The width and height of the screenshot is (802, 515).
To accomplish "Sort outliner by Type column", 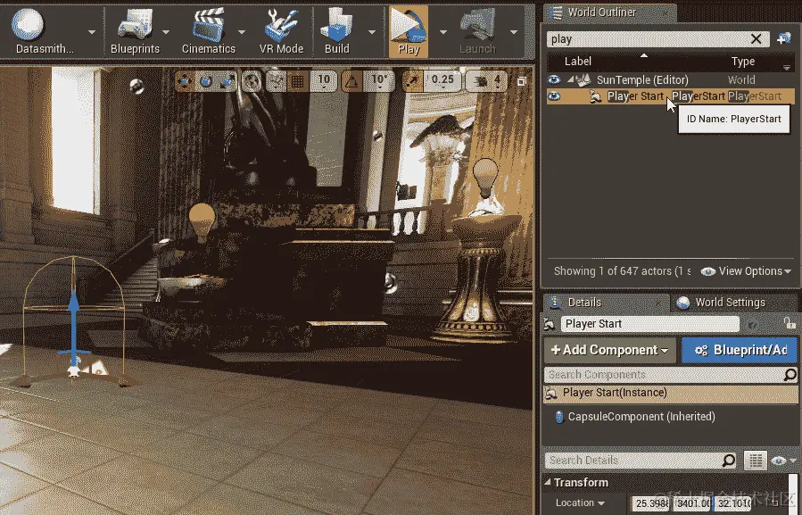I will point(743,62).
